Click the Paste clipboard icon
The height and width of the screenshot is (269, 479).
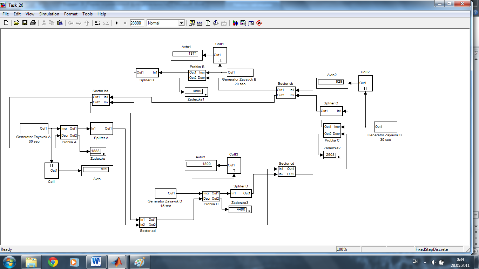[x=60, y=23]
